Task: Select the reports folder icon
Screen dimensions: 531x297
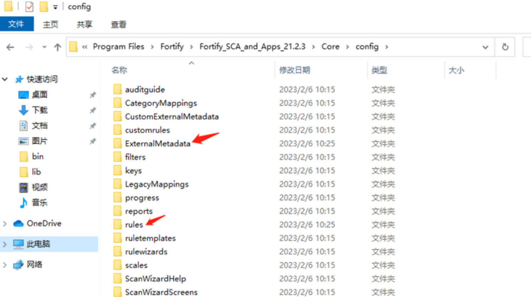Action: 118,211
